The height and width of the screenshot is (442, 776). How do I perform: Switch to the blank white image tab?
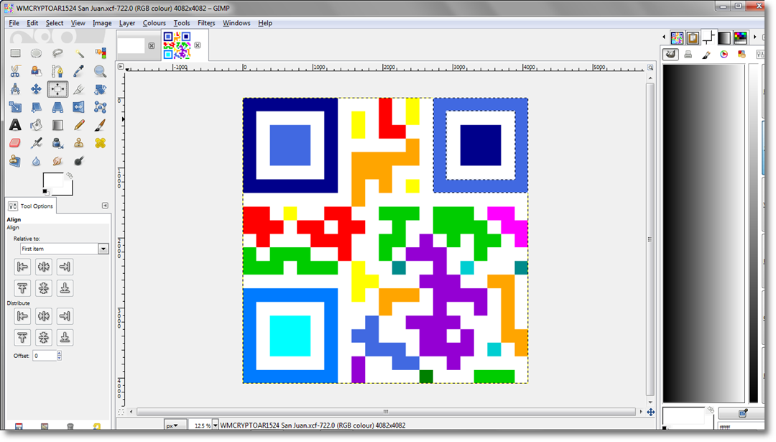click(131, 45)
